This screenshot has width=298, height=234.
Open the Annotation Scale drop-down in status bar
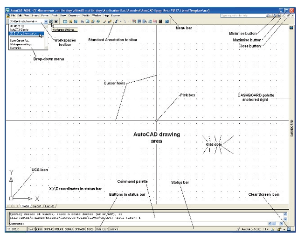[267, 230]
